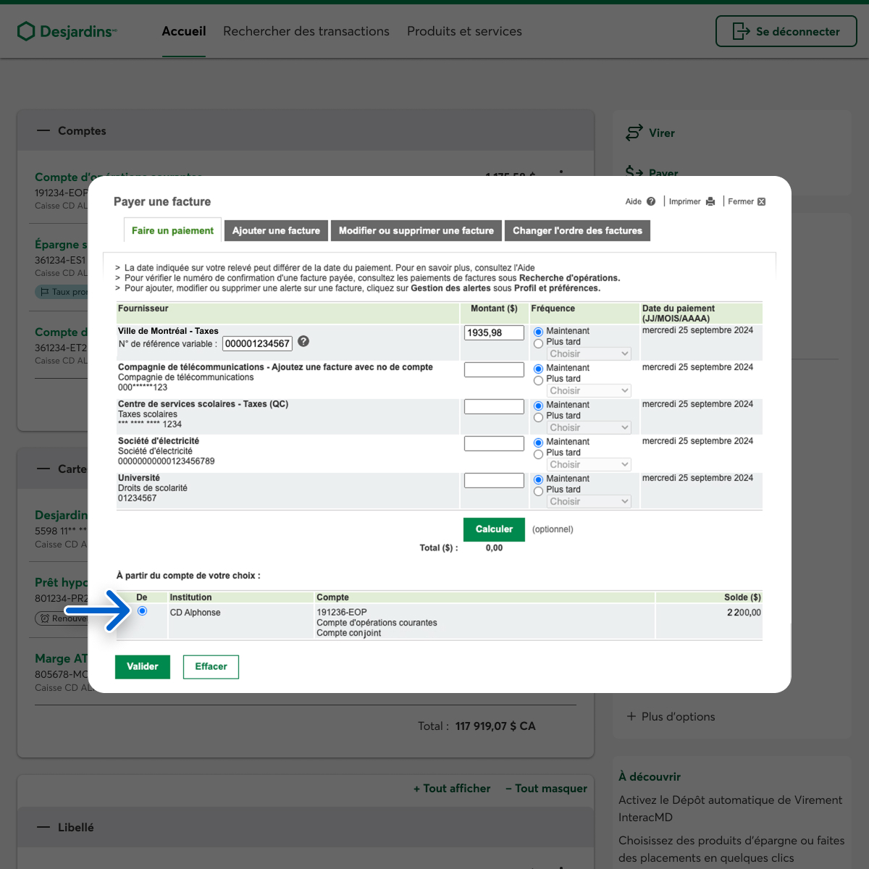This screenshot has width=869, height=869.
Task: Click amount field for Centre de services scolaires
Action: (494, 407)
